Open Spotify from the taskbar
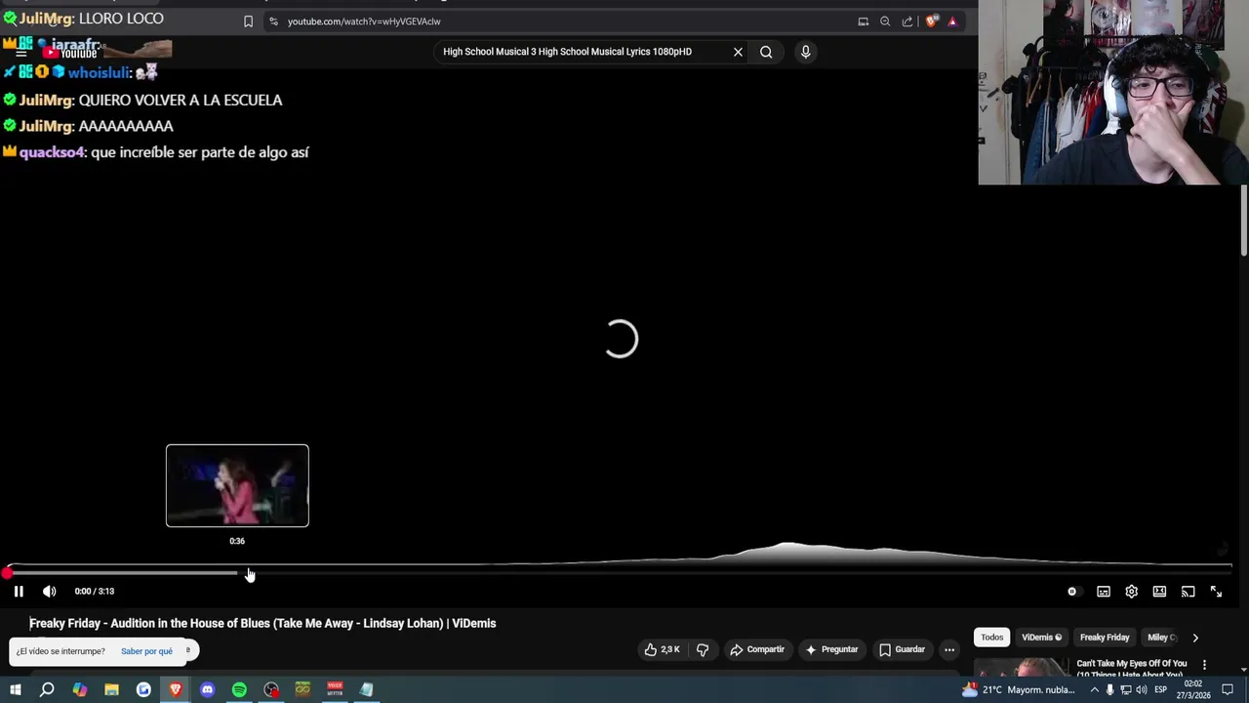Screen dimensions: 1249x703 (239, 689)
